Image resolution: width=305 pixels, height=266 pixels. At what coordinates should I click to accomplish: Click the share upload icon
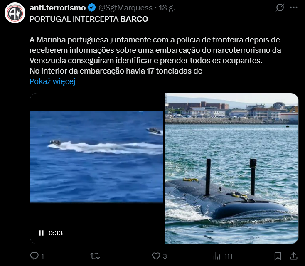click(x=293, y=256)
